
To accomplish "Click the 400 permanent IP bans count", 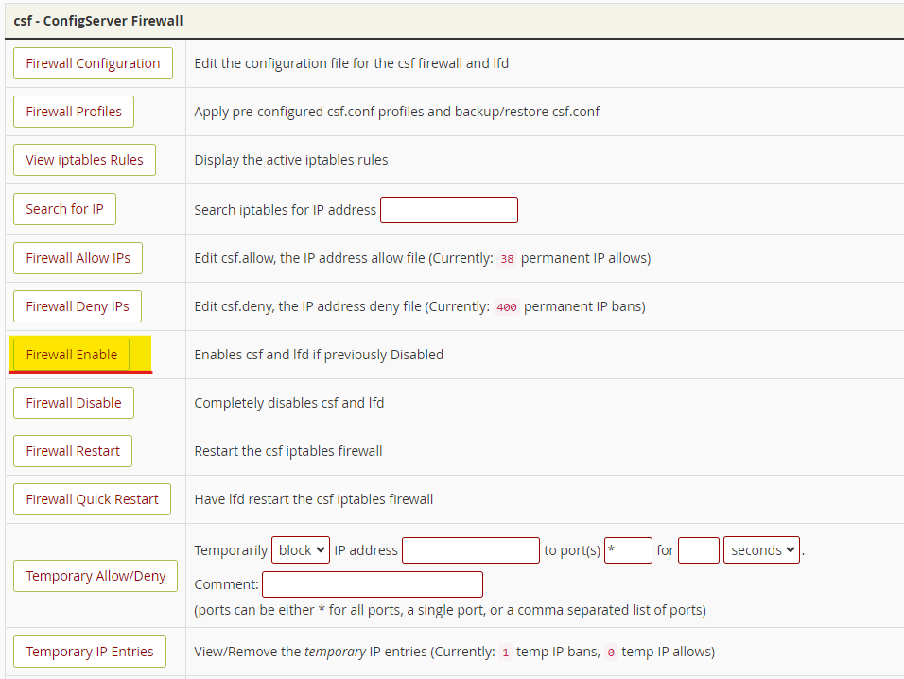I will (x=507, y=307).
